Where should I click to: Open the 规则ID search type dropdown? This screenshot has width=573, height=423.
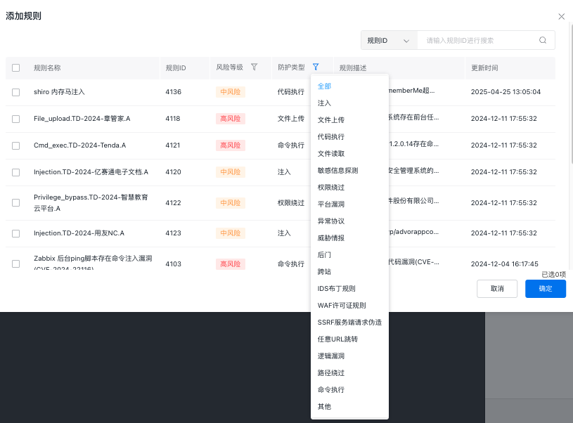[x=389, y=40]
